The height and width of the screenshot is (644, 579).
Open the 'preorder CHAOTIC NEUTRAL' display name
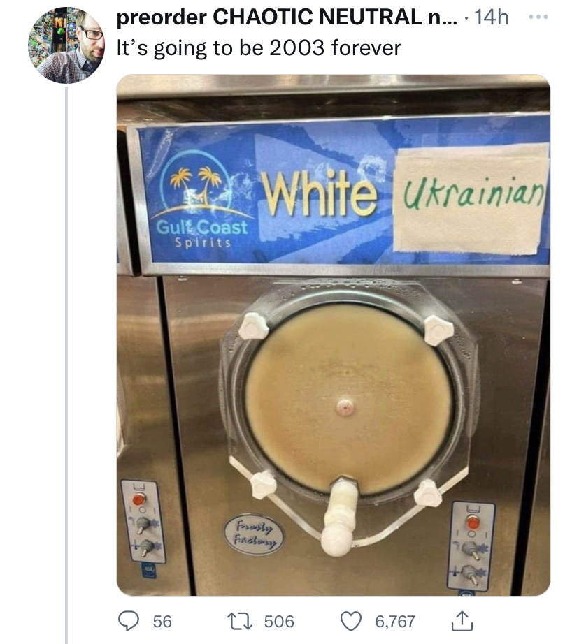click(287, 17)
